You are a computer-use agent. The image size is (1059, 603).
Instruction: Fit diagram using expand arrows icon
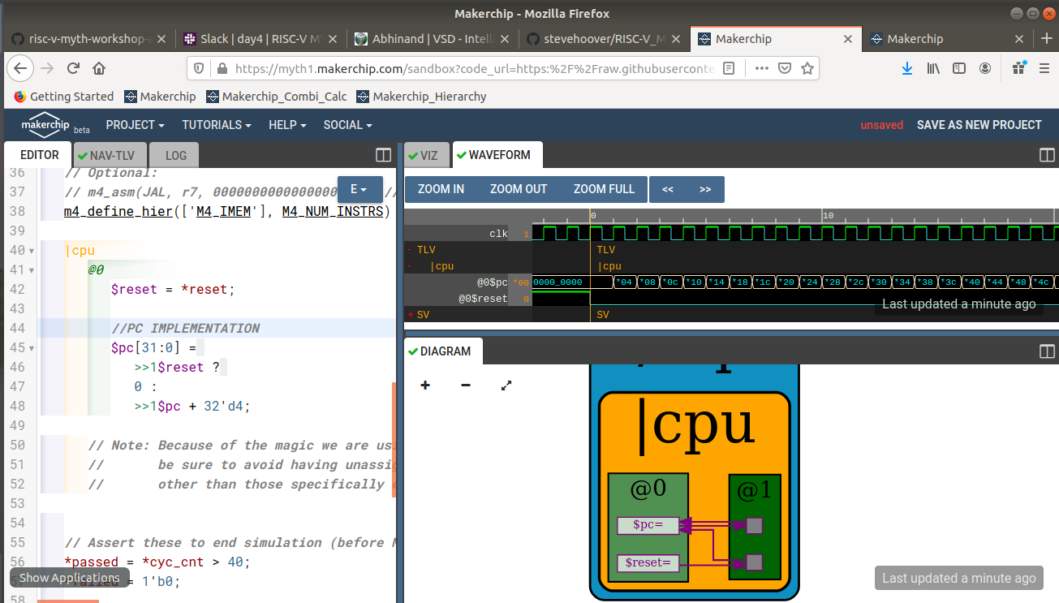[506, 385]
